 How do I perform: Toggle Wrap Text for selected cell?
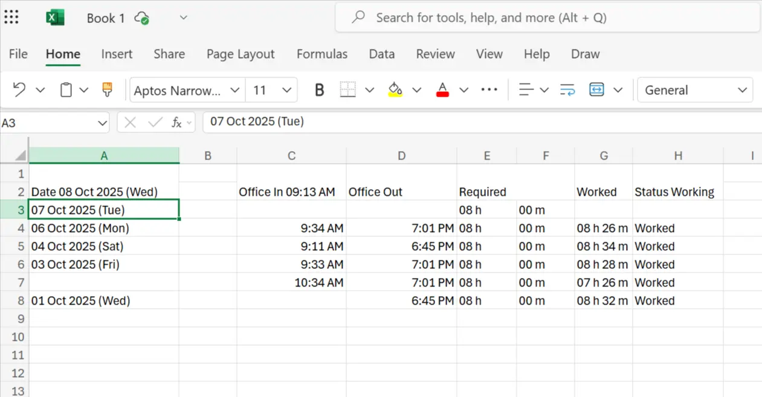pos(567,90)
